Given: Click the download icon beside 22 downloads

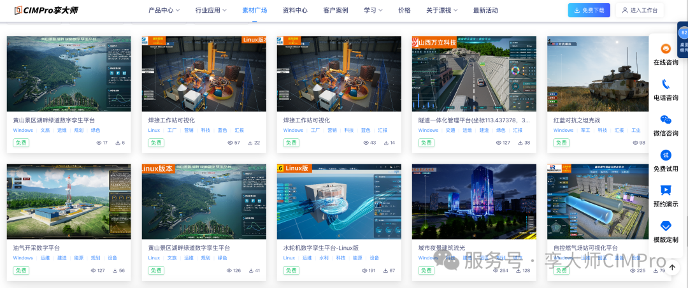Looking at the screenshot, I should coord(250,143).
